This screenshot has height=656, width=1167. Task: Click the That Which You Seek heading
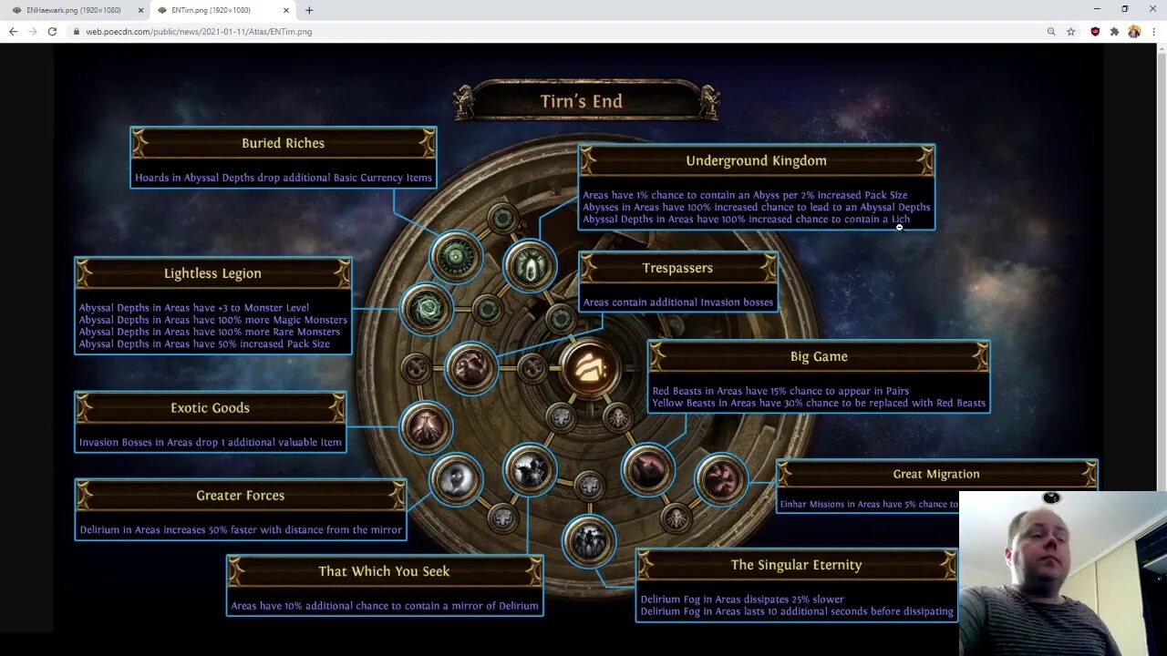click(x=384, y=571)
